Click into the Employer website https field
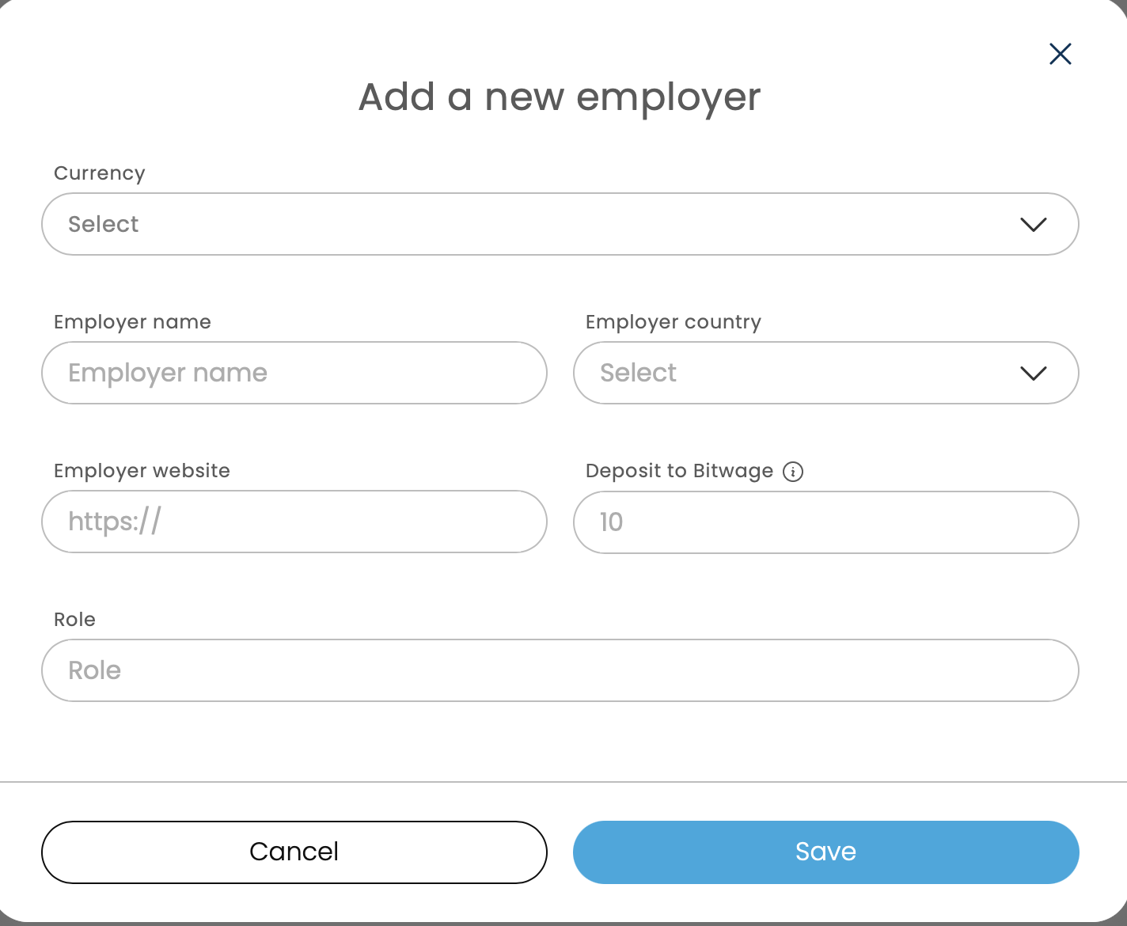 tap(294, 522)
